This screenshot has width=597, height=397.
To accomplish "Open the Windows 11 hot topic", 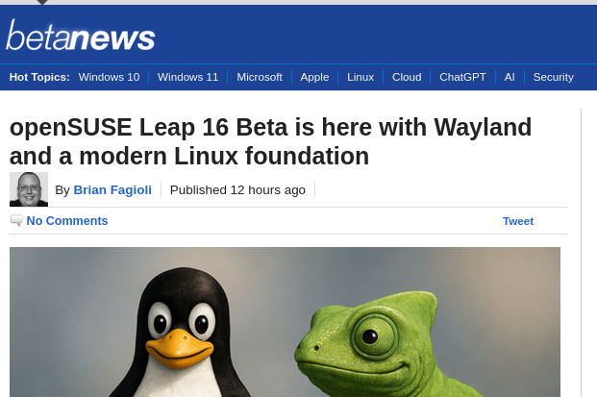I will pos(187,77).
